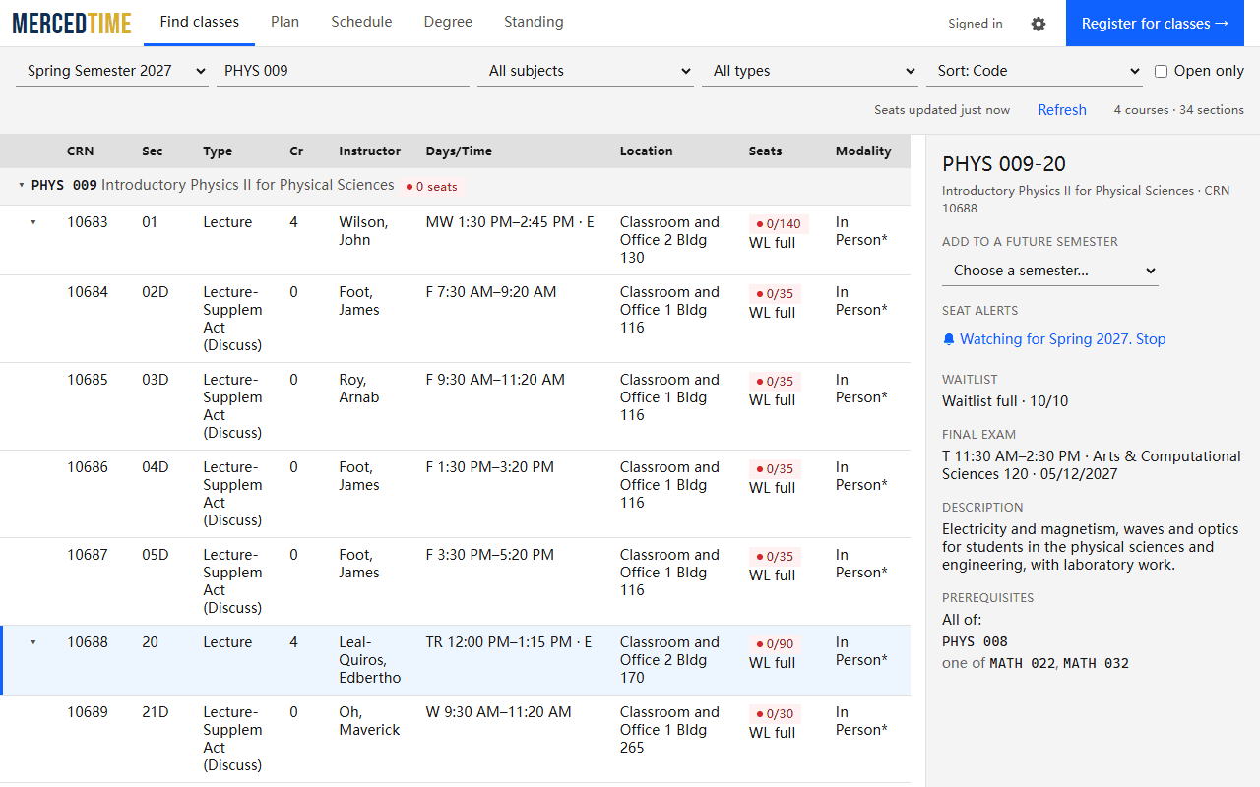
Task: Switch to the Find classes tab
Action: click(199, 22)
